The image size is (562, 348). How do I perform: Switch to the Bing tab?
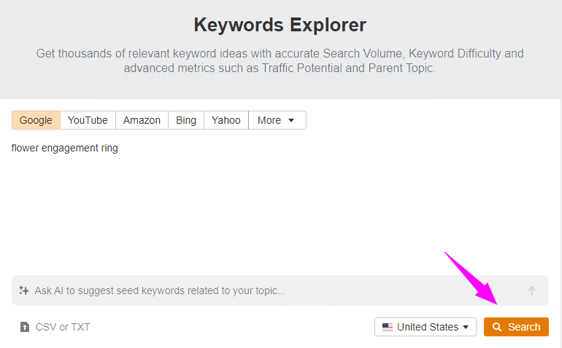186,120
